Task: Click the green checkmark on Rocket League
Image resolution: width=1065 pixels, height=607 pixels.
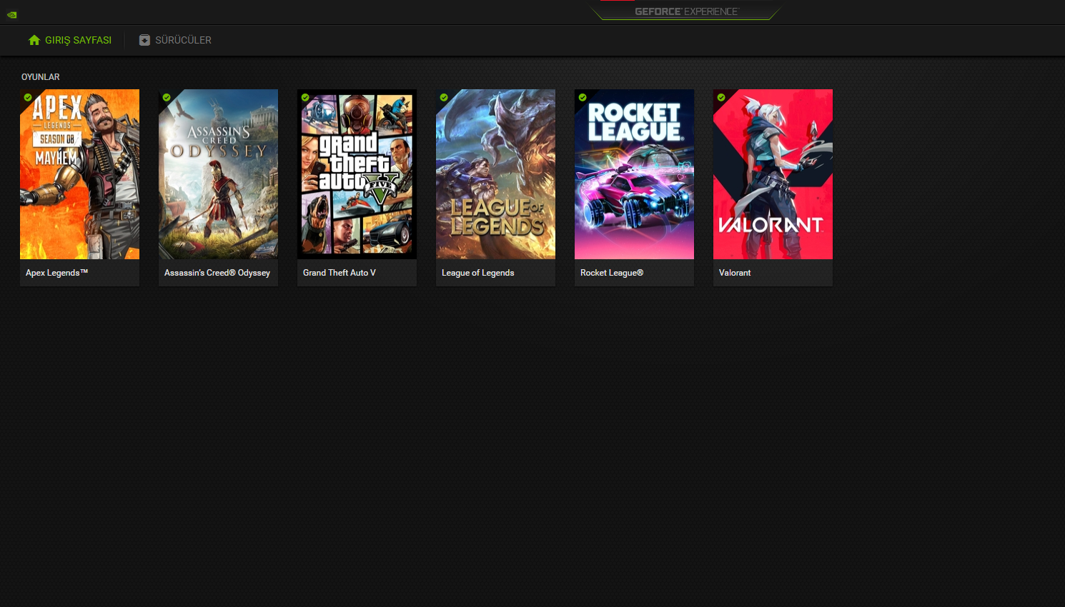Action: click(583, 97)
